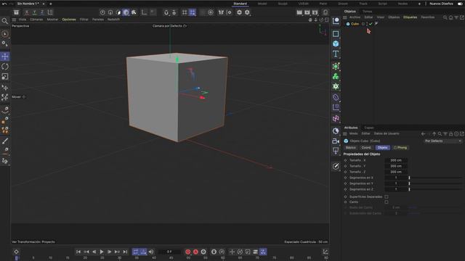
Task: Click the green cloner MoGraph icon
Action: point(336,76)
